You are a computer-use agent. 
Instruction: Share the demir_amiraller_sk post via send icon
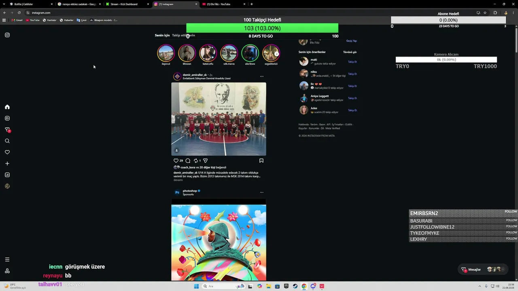click(x=205, y=160)
